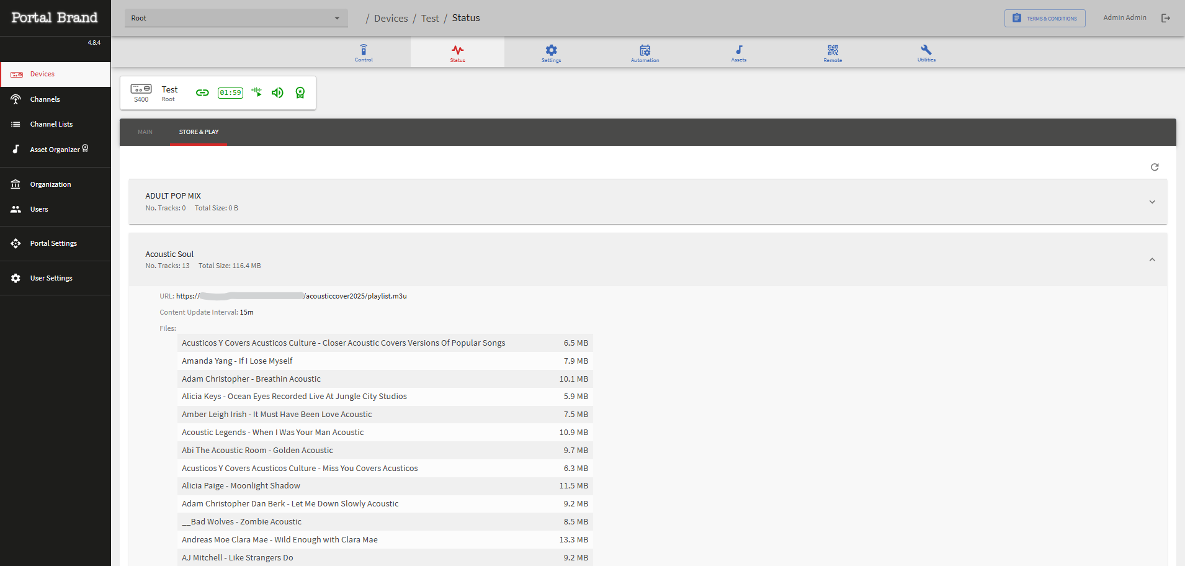Image resolution: width=1185 pixels, height=566 pixels.
Task: Open Asset Organizer in the sidebar
Action: click(x=55, y=149)
